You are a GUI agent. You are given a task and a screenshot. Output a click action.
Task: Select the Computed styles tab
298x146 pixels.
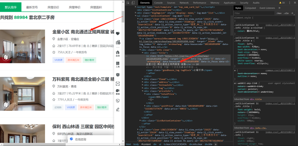tap(250, 8)
